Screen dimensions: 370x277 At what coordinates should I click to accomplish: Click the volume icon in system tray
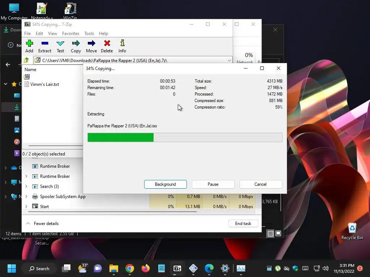326,268
